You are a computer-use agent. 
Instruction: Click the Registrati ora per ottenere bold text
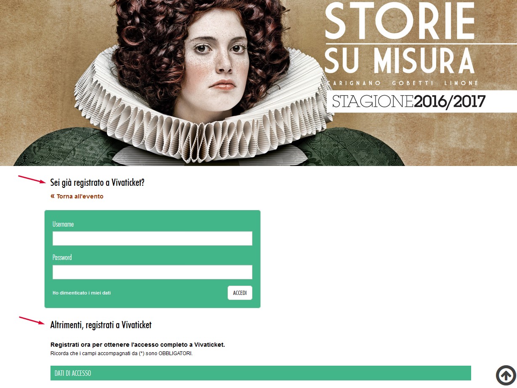[x=138, y=345]
